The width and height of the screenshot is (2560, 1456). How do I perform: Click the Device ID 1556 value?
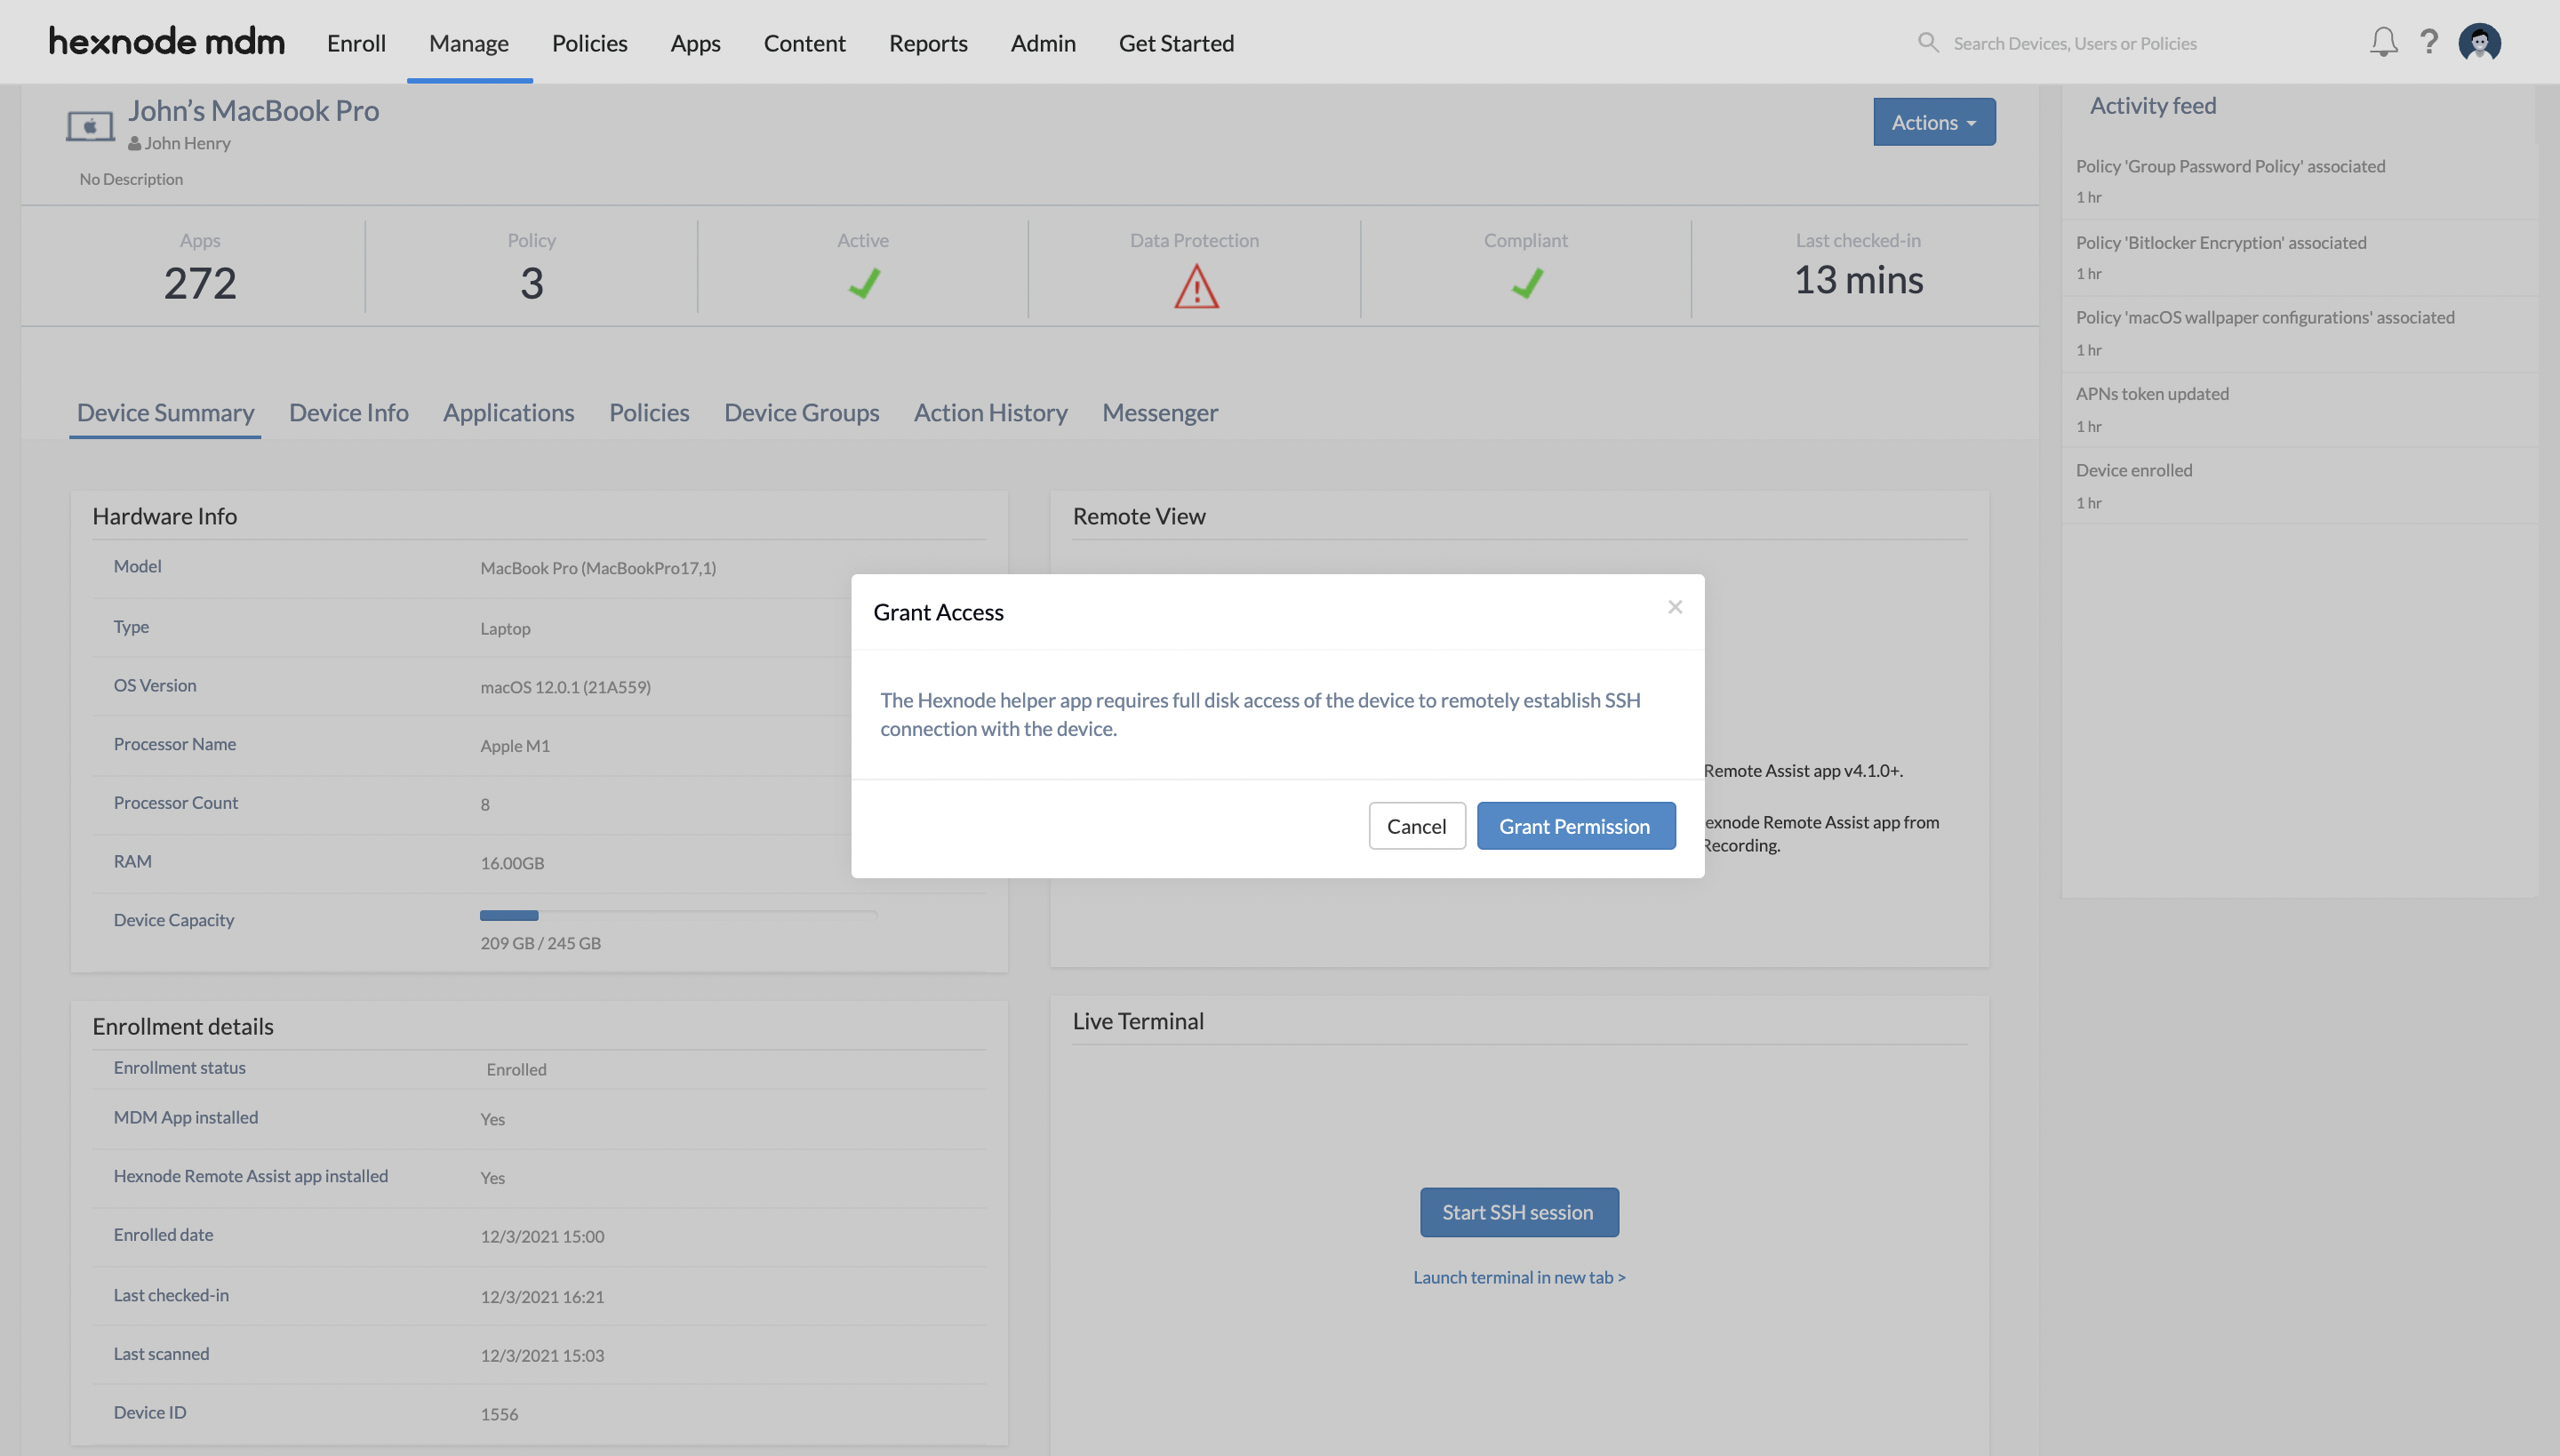coord(499,1414)
